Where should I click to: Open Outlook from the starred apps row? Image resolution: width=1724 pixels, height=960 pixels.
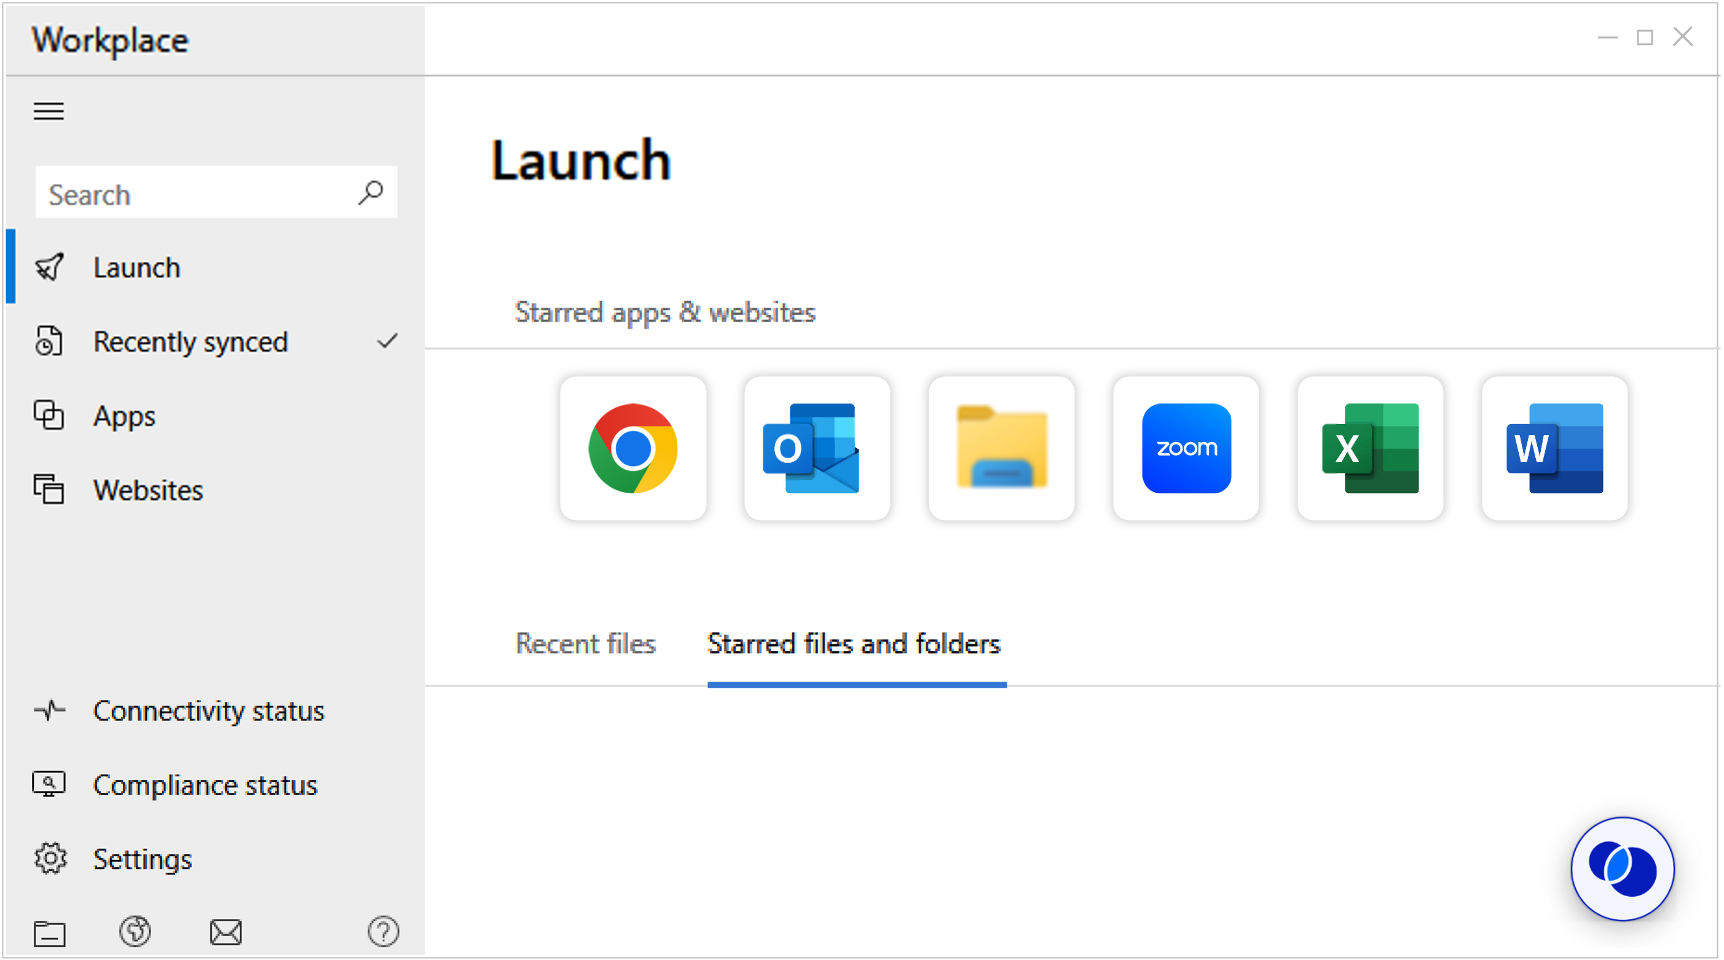coord(816,448)
